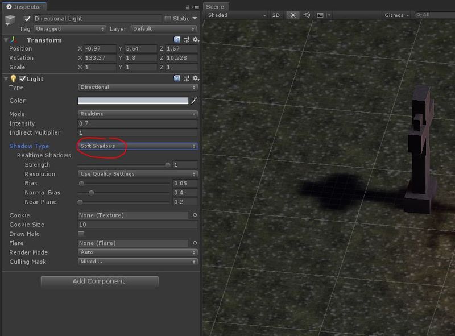Click the Position X field
Viewport: 455px width, 336px height.
point(100,49)
